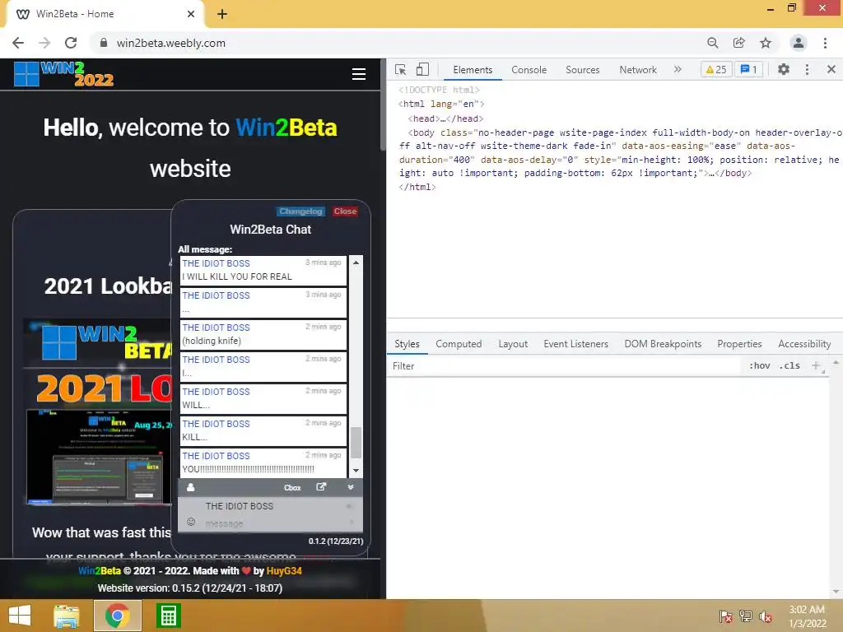The width and height of the screenshot is (843, 632).
Task: Select the Computed pane tab
Action: [459, 344]
